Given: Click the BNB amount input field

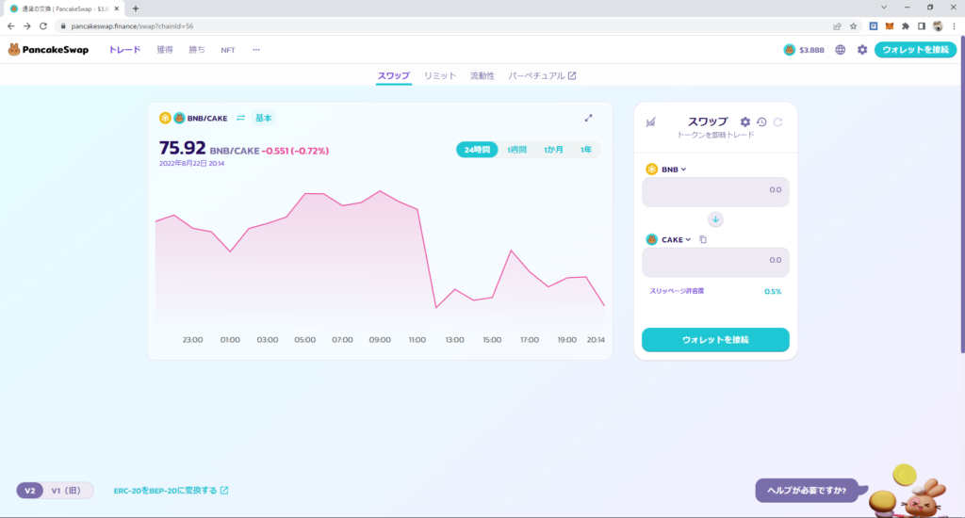Looking at the screenshot, I should click(x=715, y=192).
